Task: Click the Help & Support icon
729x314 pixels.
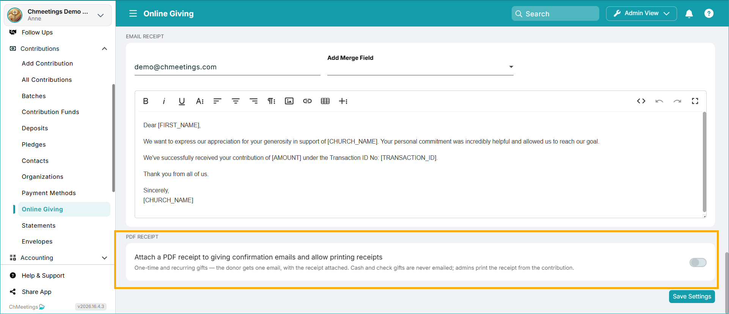Action: pyautogui.click(x=13, y=275)
